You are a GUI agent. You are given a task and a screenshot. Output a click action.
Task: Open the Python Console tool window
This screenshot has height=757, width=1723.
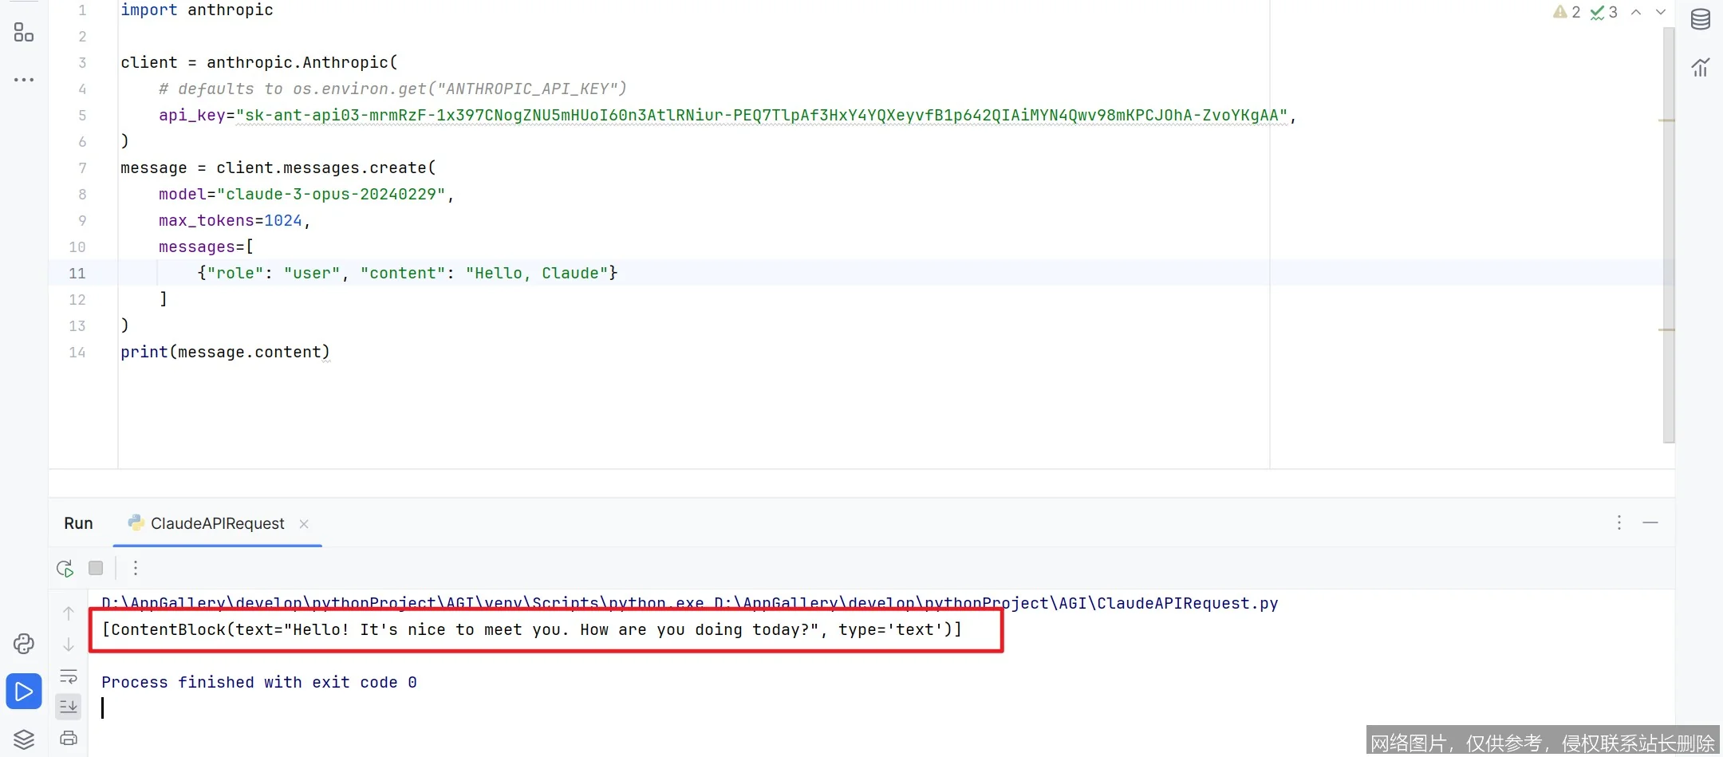click(24, 644)
